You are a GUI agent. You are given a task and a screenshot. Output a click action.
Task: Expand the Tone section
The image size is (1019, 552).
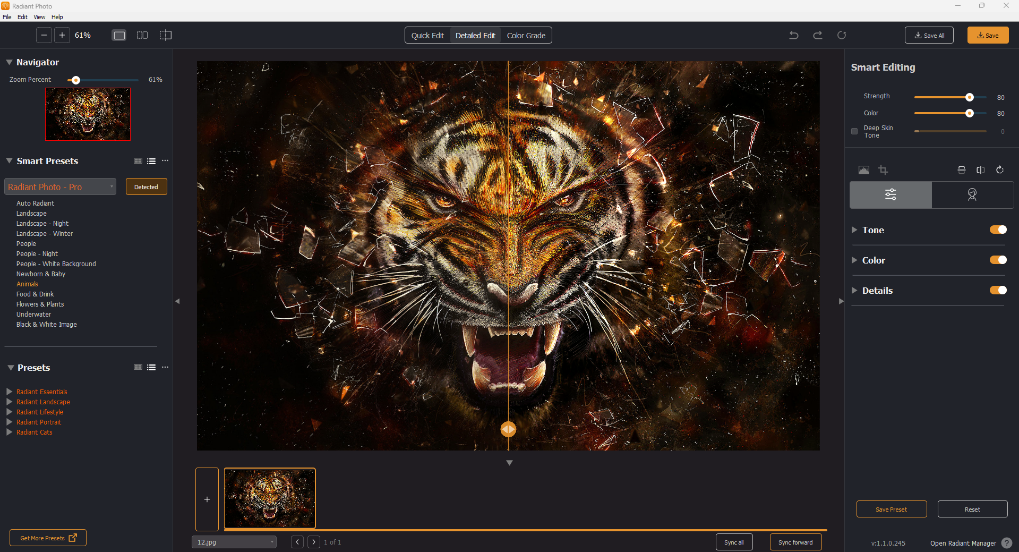pyautogui.click(x=854, y=230)
